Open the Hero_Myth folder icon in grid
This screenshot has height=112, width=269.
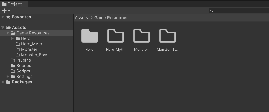point(115,36)
